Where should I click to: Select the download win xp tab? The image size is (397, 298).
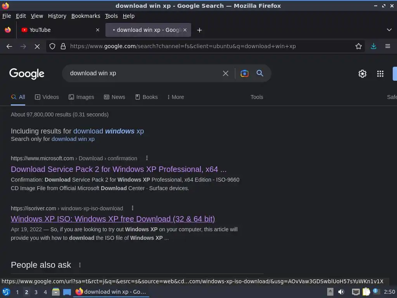coord(148,30)
